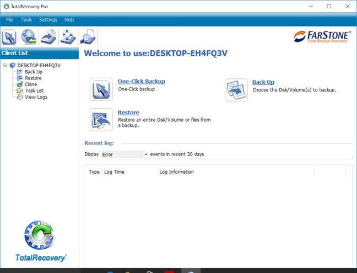The image size is (357, 273).
Task: Open the Back Up link
Action: (263, 82)
